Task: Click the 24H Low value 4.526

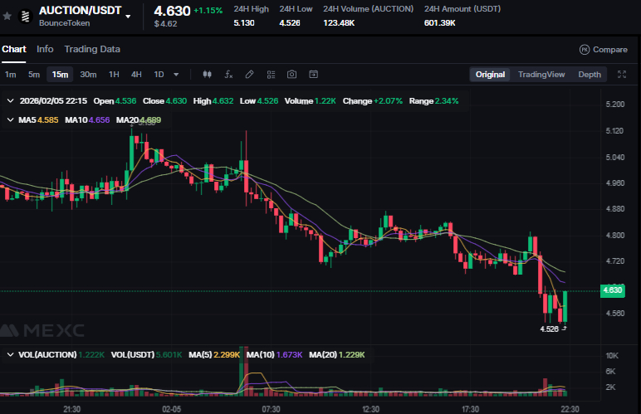Action: (290, 23)
